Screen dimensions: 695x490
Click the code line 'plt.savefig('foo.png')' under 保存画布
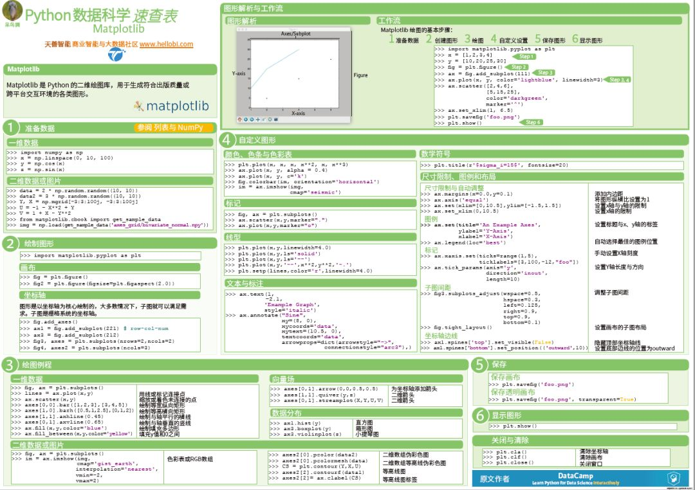tap(531, 385)
